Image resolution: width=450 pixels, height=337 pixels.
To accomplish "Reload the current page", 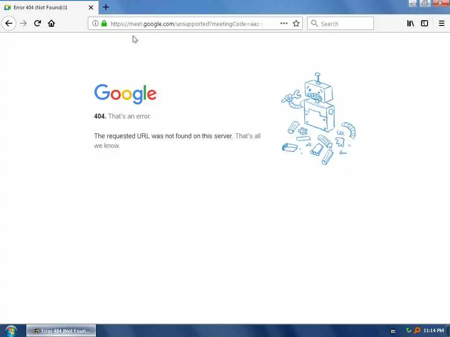I will [37, 24].
